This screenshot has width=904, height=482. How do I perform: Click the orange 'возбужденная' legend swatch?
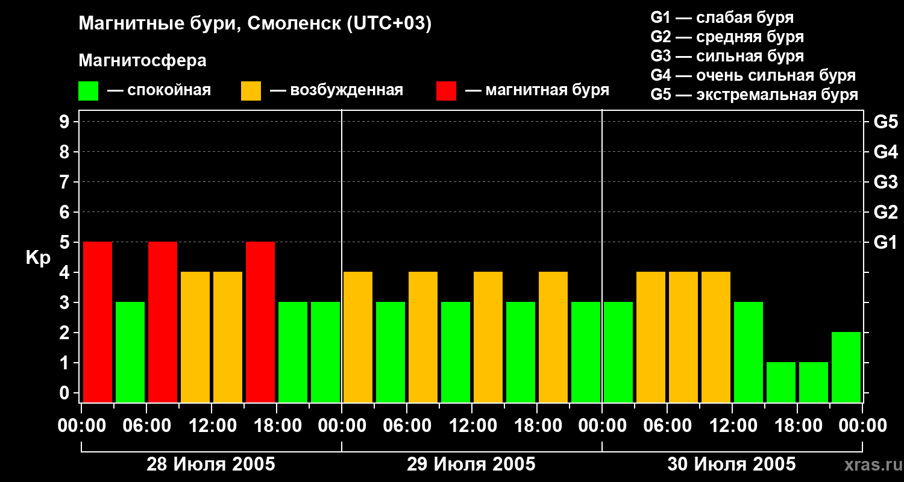click(251, 91)
